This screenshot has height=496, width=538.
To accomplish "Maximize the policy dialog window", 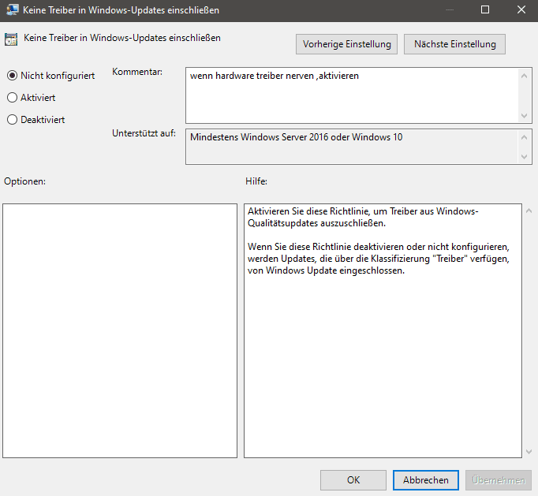I will (485, 9).
